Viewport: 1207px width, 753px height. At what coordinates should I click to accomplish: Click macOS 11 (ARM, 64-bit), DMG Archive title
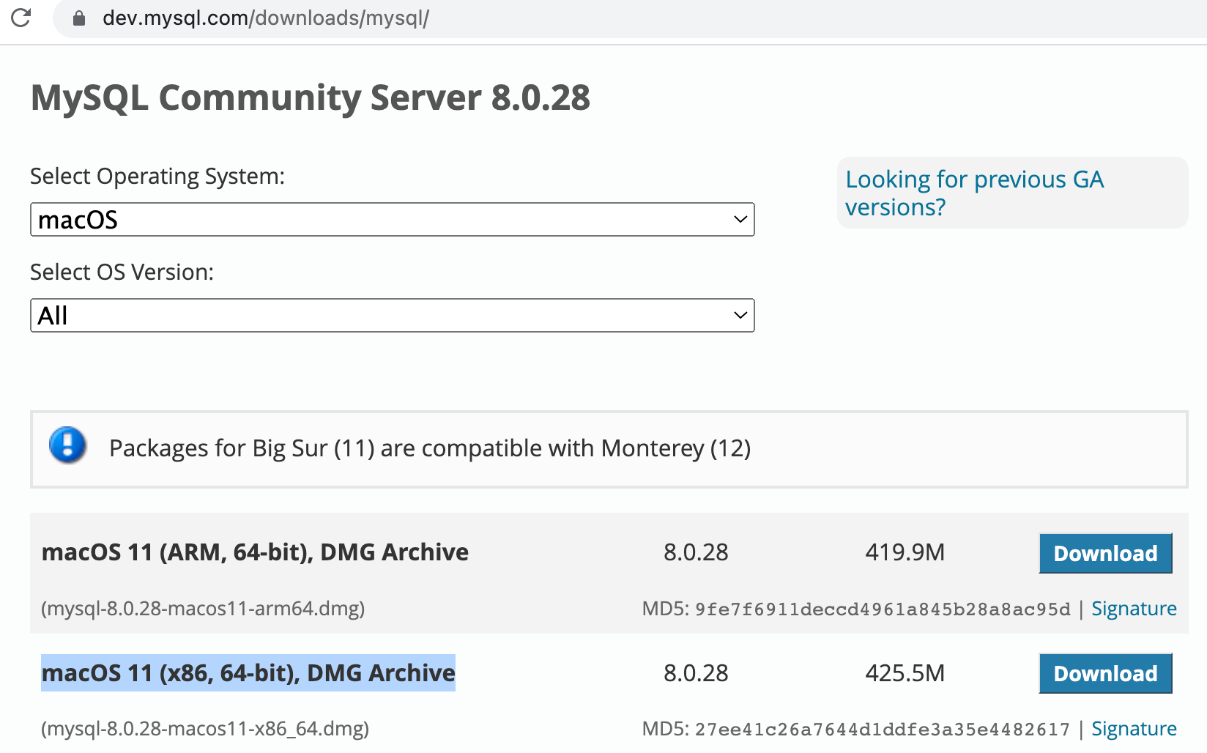click(255, 552)
